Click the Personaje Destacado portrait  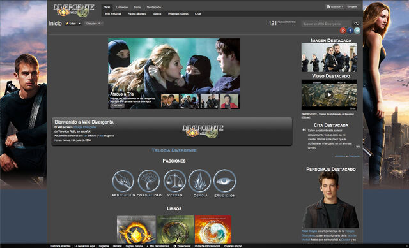330,200
